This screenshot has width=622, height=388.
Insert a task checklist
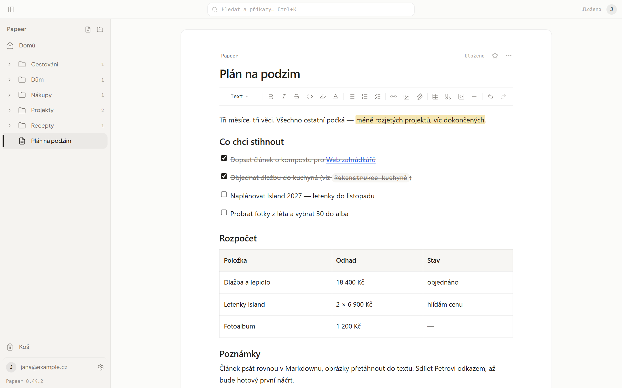tap(378, 97)
